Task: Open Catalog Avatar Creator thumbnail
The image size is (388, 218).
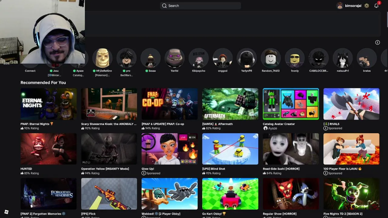Action: 291,104
